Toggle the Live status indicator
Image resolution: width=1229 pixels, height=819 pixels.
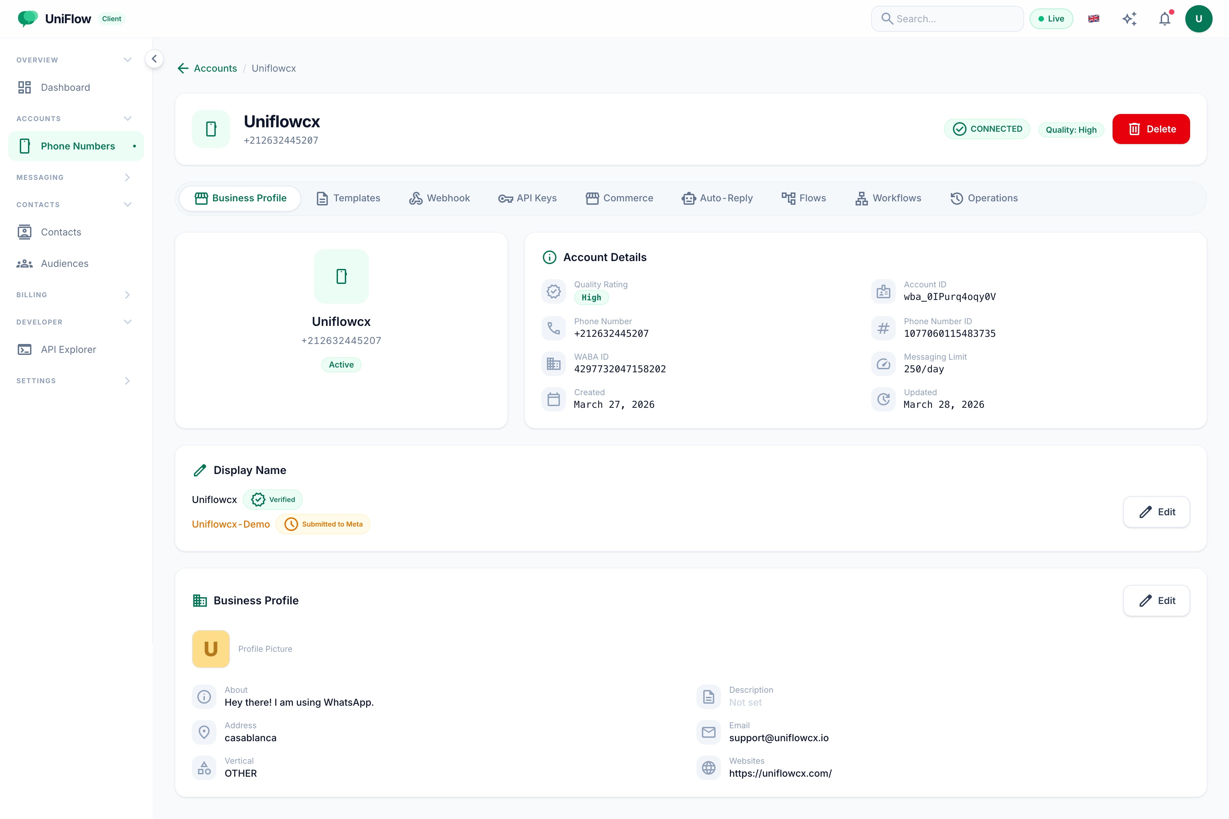[x=1051, y=18]
